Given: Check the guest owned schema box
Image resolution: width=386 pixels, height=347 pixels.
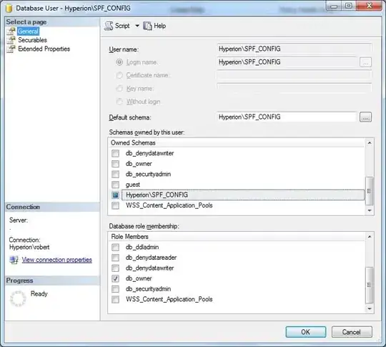Looking at the screenshot, I should pyautogui.click(x=115, y=185).
